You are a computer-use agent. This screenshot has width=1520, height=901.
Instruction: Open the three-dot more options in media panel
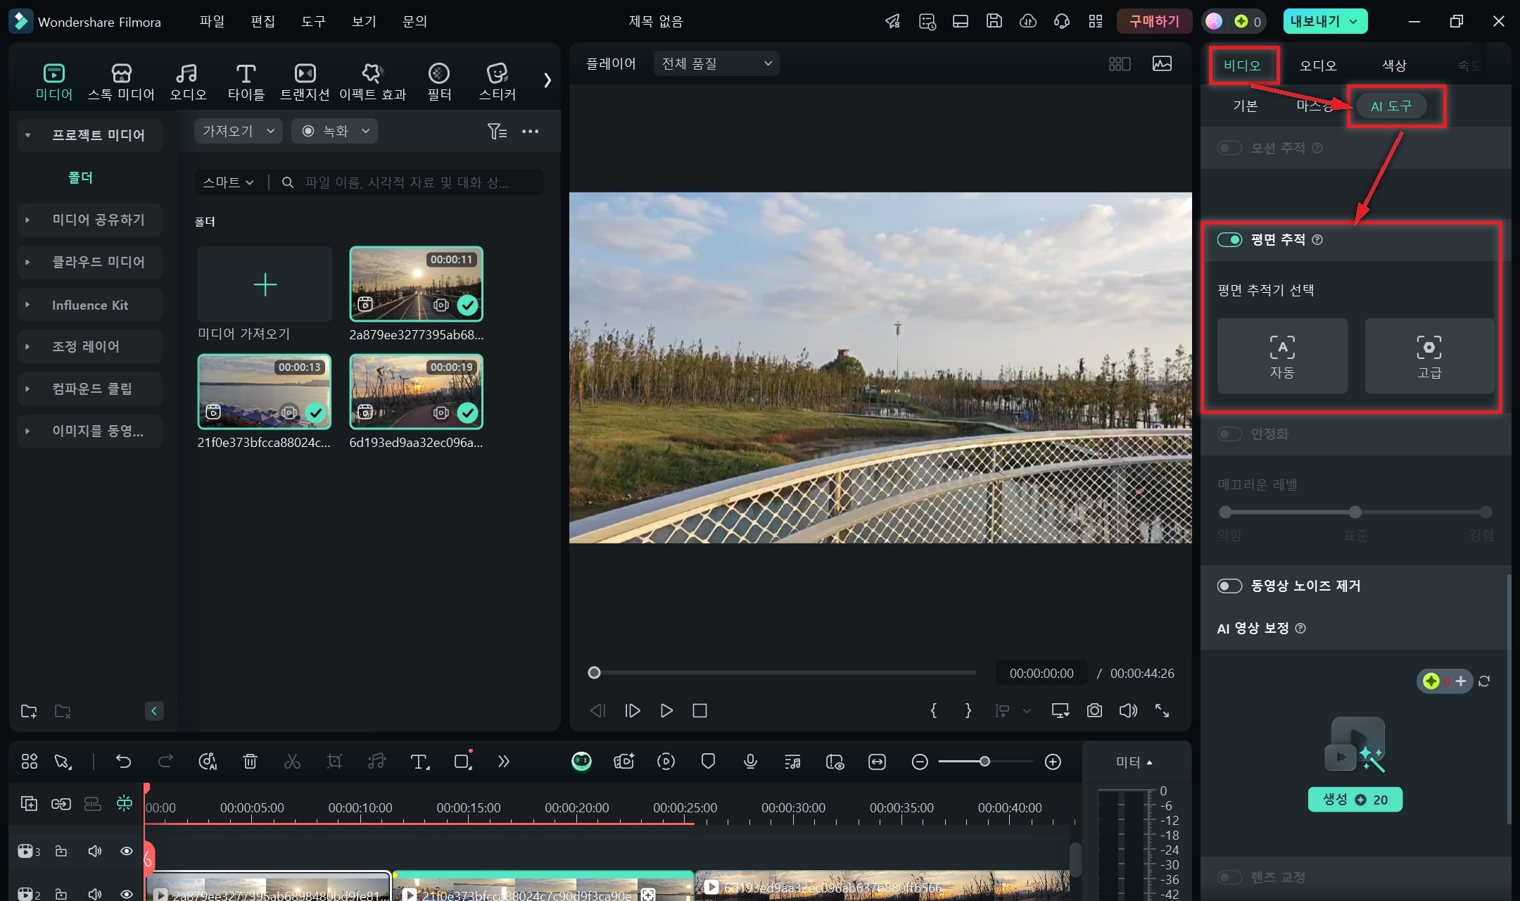point(530,131)
